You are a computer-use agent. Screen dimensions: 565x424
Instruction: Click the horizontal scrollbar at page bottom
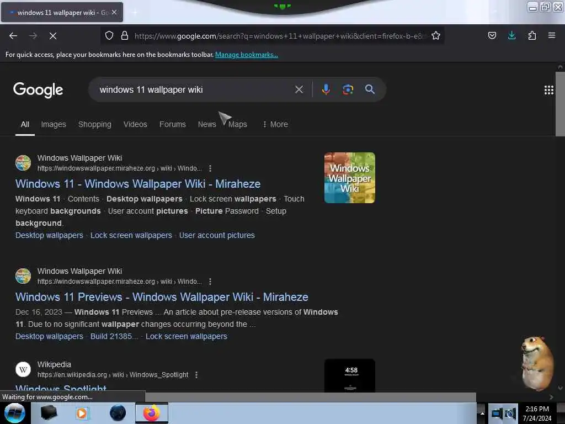(311, 397)
